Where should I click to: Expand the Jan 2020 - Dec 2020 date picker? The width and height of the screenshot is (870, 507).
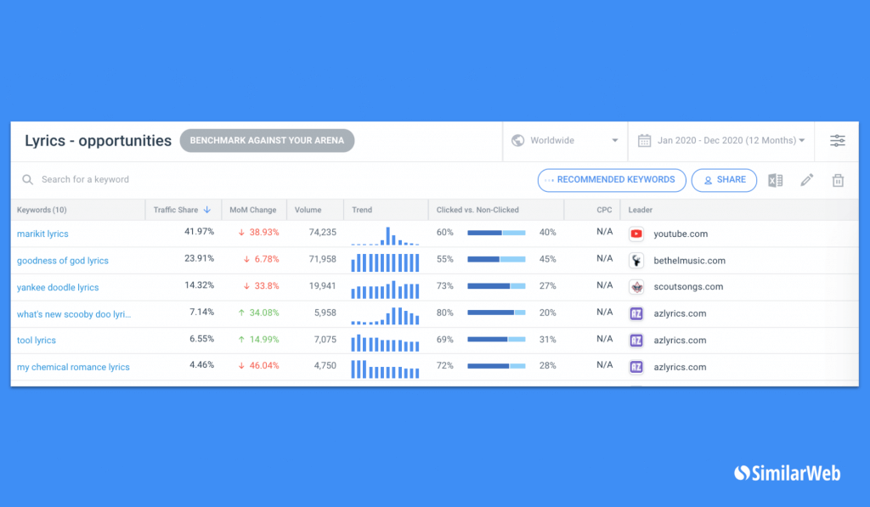720,141
